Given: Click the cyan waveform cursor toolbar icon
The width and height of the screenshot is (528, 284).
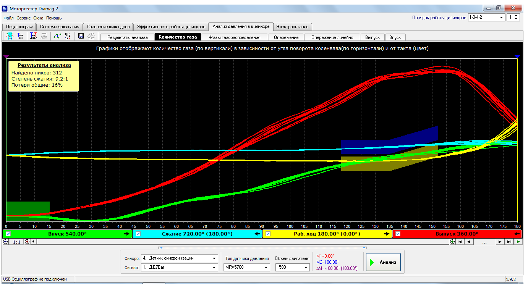Looking at the screenshot, I should tap(10, 36).
